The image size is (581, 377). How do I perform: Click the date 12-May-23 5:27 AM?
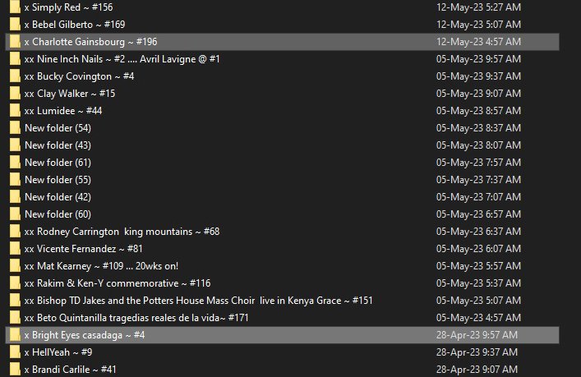click(x=478, y=7)
